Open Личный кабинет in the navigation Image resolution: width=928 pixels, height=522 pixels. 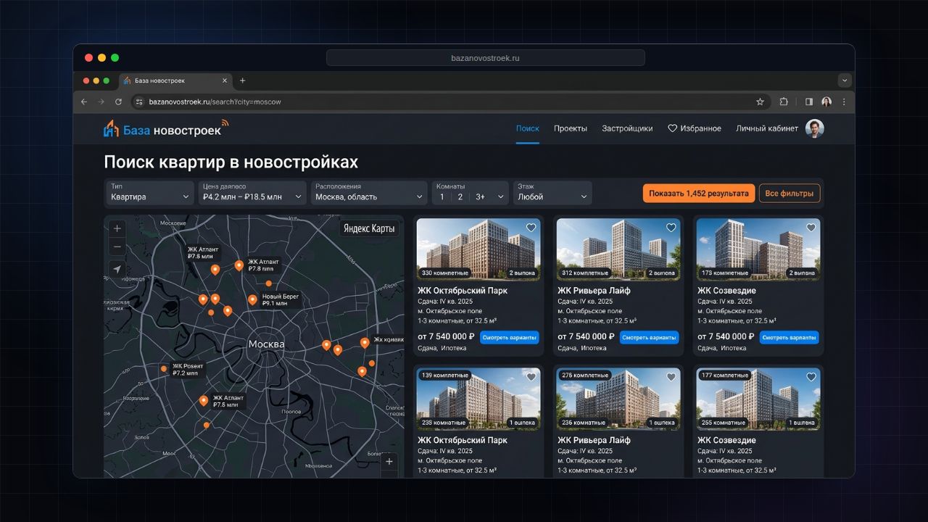point(767,128)
